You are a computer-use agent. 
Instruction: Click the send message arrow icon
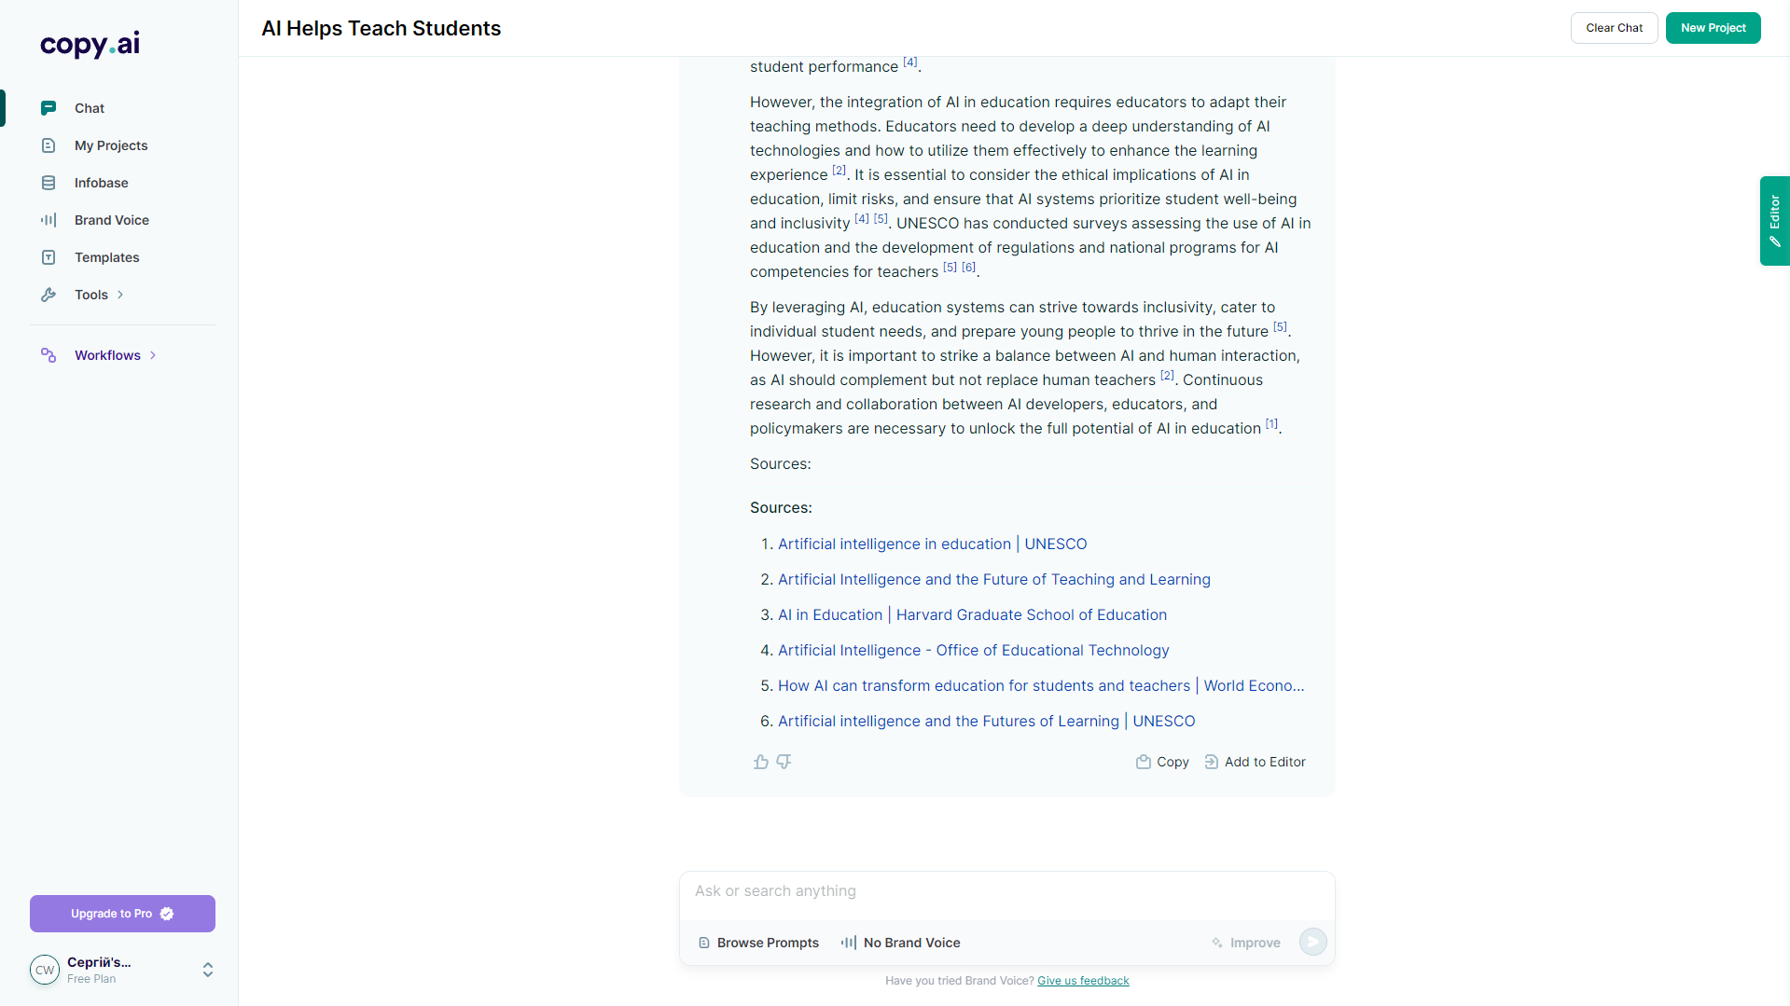coord(1312,942)
